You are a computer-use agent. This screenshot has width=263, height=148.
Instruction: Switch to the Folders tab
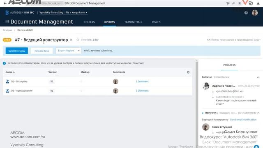[90, 22]
